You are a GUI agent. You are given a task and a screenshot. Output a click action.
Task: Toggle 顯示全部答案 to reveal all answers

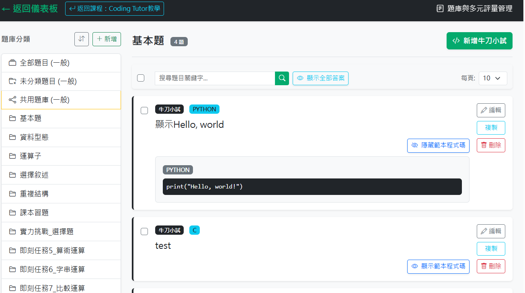click(x=320, y=78)
